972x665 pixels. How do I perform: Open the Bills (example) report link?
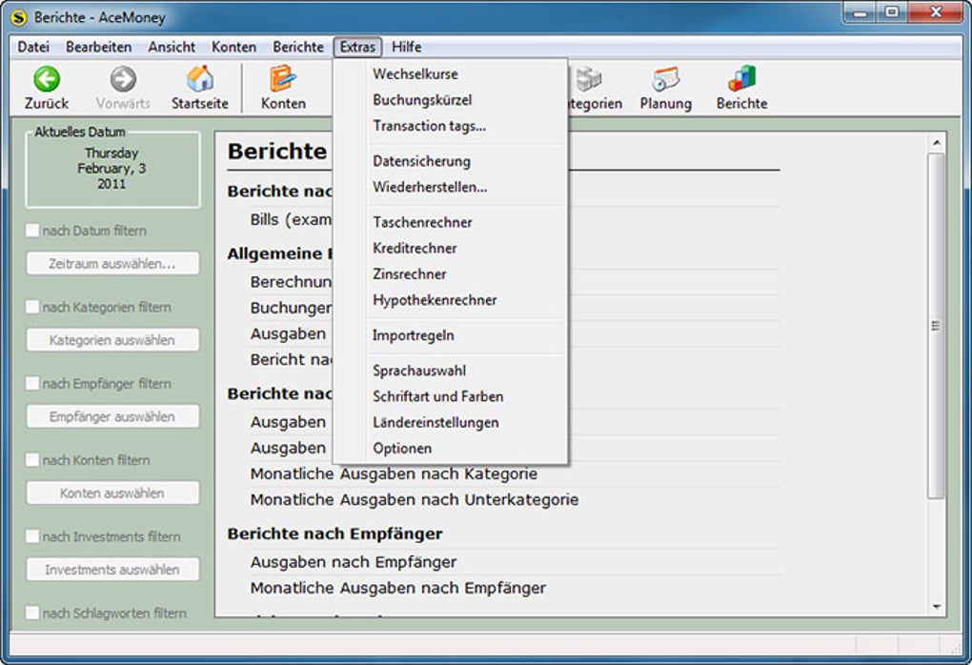[291, 219]
